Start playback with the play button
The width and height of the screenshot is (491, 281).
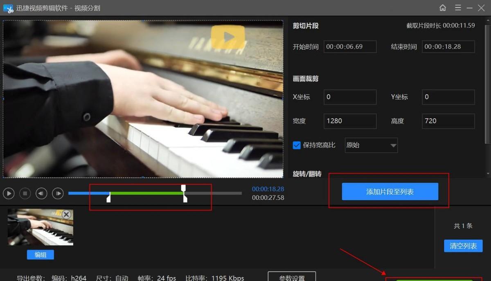tap(9, 193)
